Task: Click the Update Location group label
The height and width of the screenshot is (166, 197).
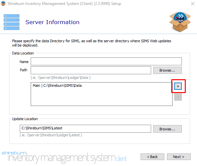Action: 25,119
